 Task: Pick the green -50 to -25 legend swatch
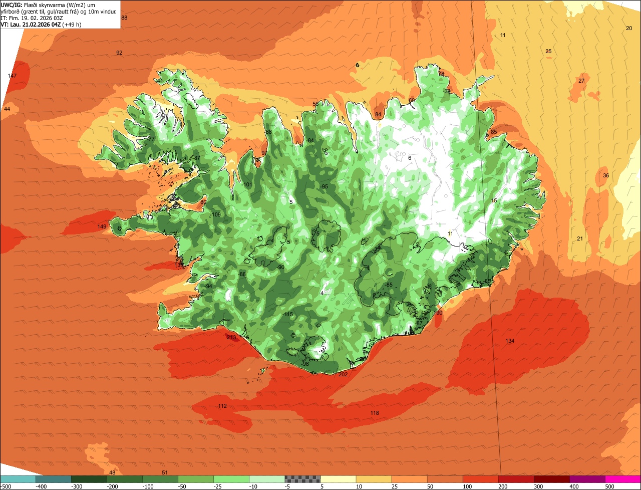[196, 479]
